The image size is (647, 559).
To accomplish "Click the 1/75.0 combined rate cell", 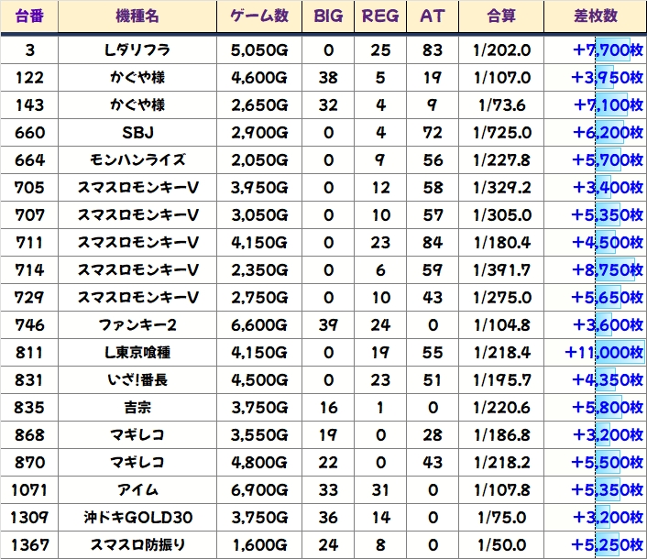I will point(501,518).
